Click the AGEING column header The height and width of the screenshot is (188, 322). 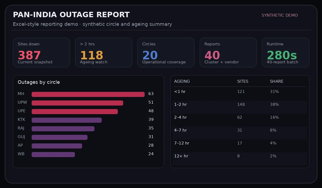[x=182, y=81]
